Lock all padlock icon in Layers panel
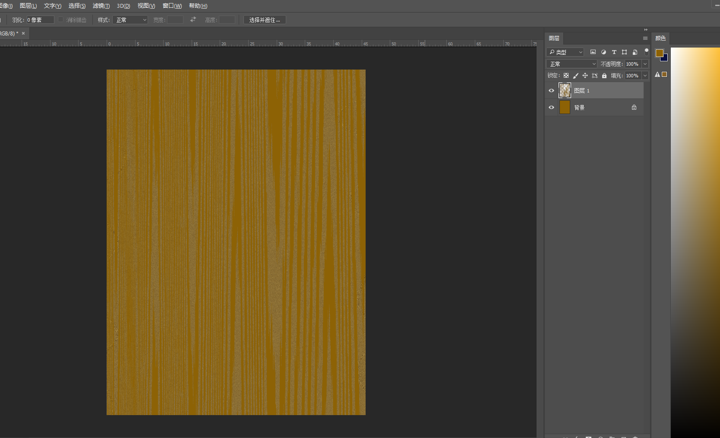 [604, 76]
